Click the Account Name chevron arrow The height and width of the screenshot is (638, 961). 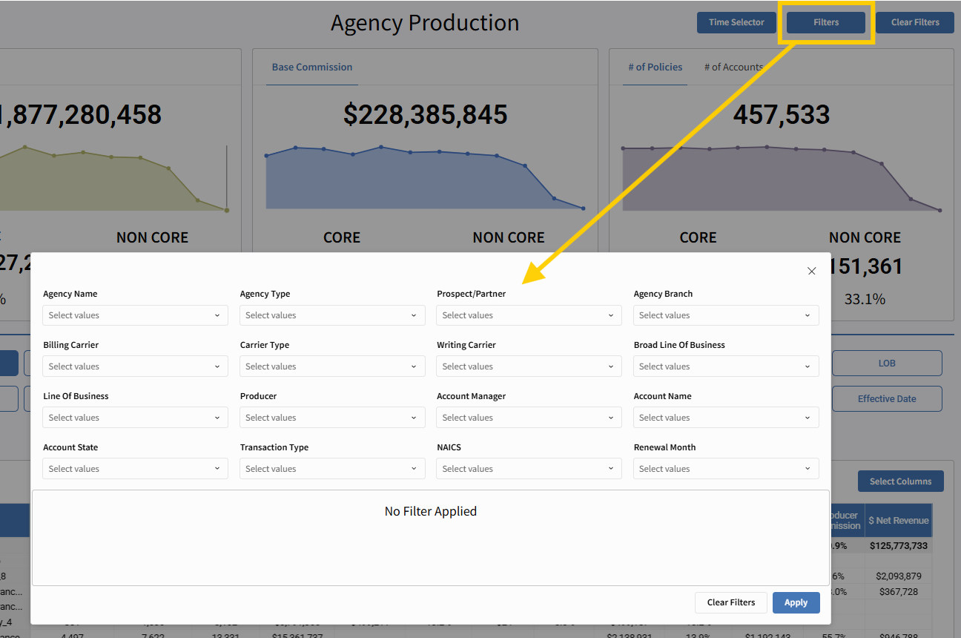point(808,418)
